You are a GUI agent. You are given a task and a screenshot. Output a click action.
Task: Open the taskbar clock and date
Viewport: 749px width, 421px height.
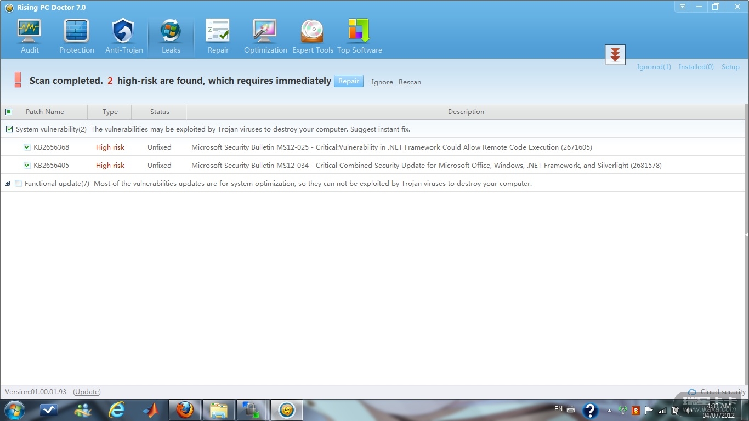click(x=718, y=411)
